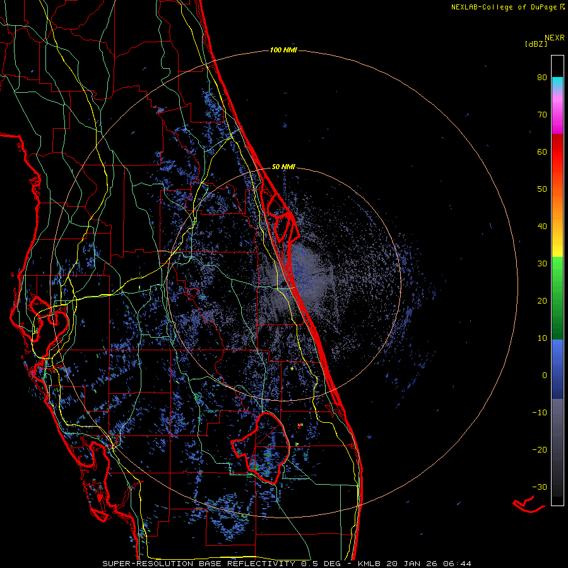
Task: Click the NEXLAB-College of DuPage credit text
Action: click(x=507, y=7)
